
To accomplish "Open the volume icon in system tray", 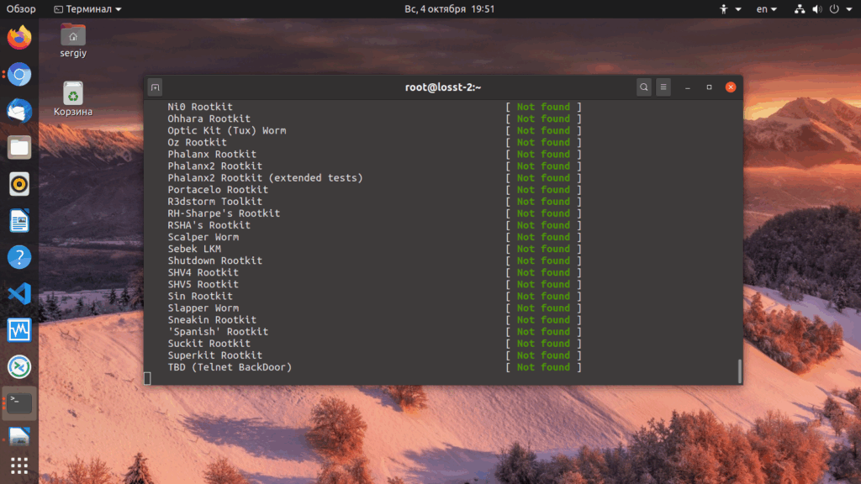I will tap(817, 8).
